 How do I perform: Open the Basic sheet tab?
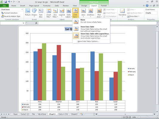click(x=16, y=114)
